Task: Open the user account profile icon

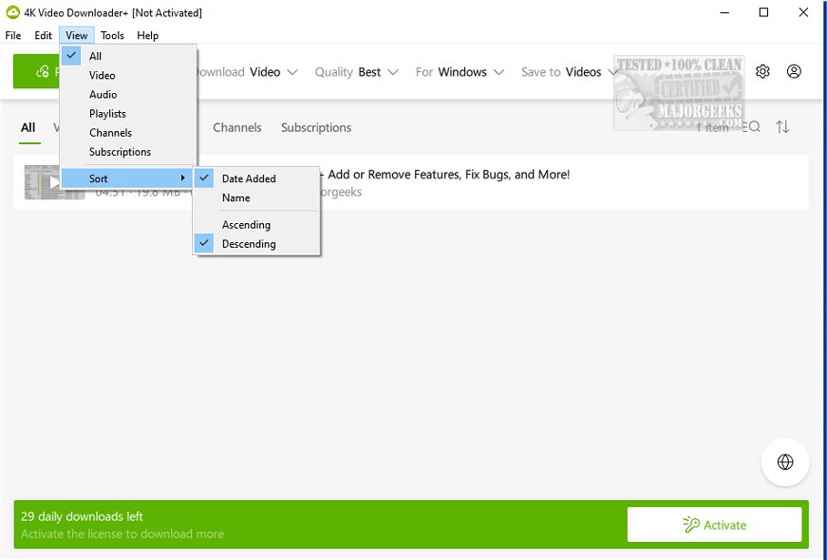Action: click(794, 71)
